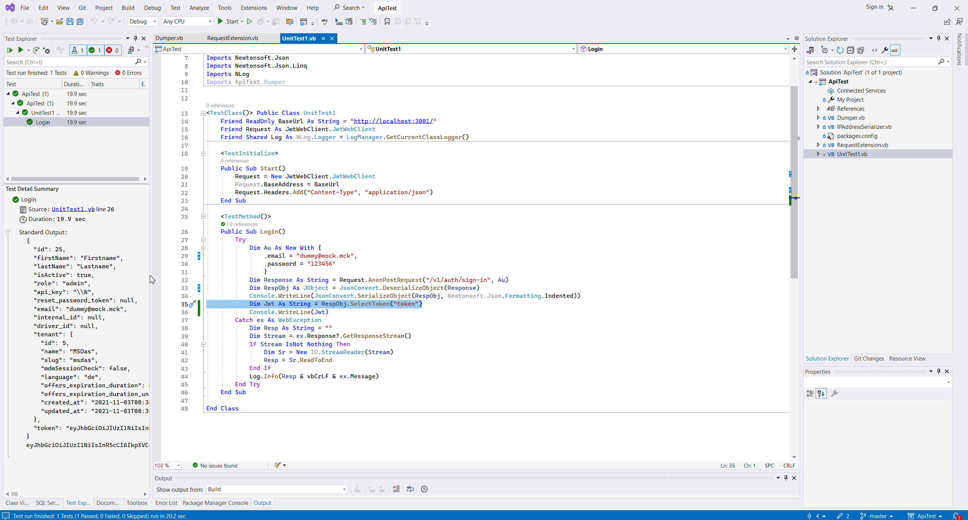Toggle Preview Selected Items in Solution Explorer
968x520 pixels.
[x=895, y=50]
